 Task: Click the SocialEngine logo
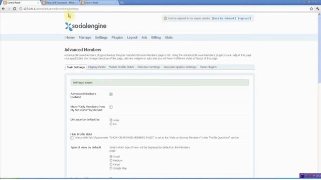(86, 26)
